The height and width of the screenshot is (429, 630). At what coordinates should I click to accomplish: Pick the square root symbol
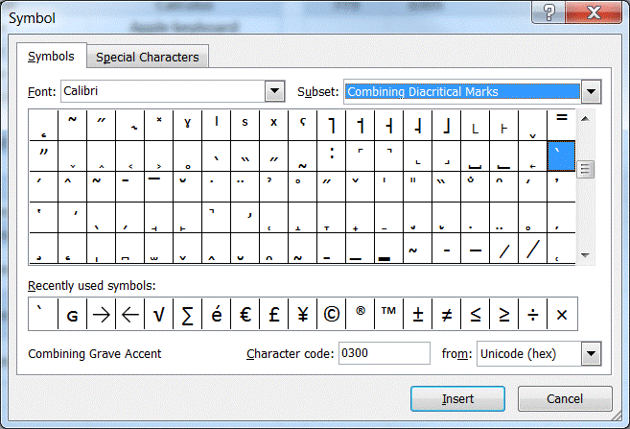pyautogui.click(x=159, y=314)
